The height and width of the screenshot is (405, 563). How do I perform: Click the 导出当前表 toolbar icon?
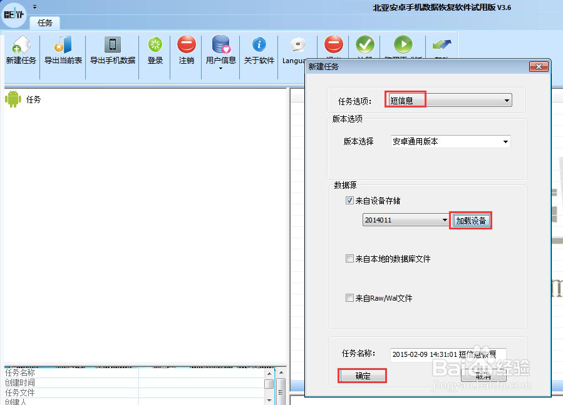click(x=63, y=45)
